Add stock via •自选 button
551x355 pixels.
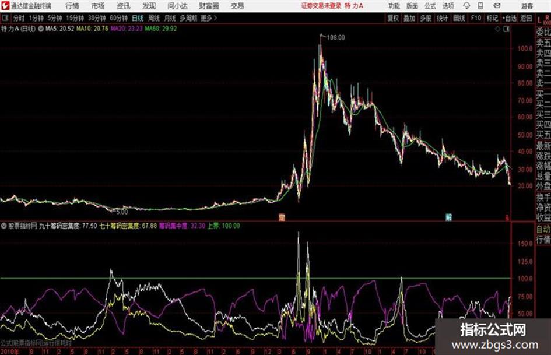pyautogui.click(x=509, y=18)
